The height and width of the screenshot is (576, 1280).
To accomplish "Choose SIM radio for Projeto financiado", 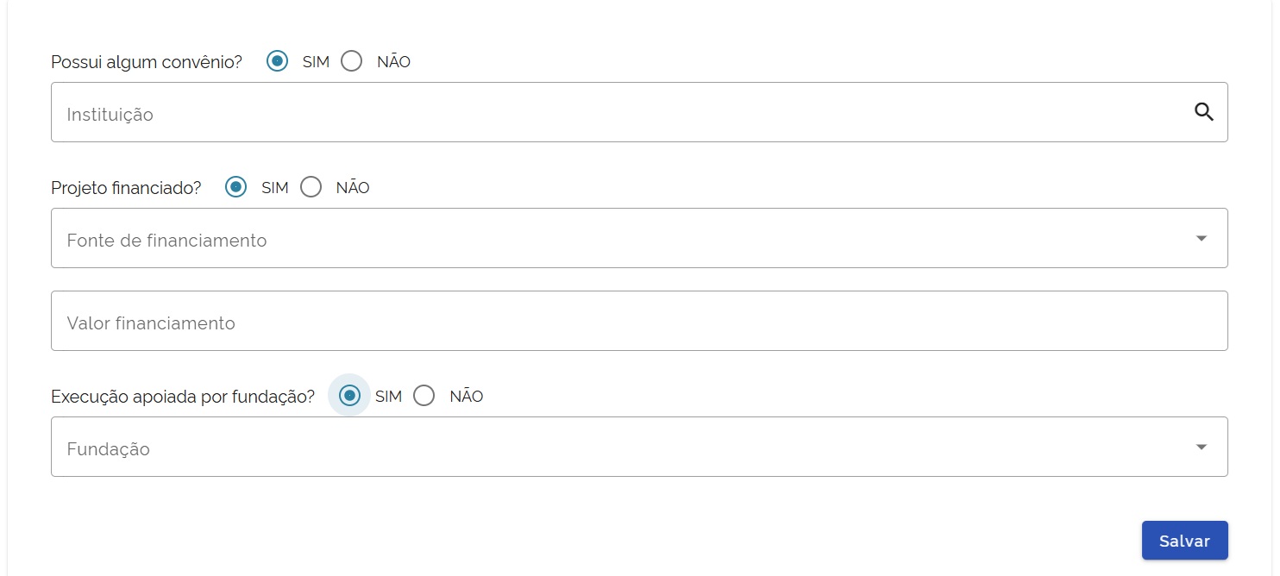I will (235, 187).
